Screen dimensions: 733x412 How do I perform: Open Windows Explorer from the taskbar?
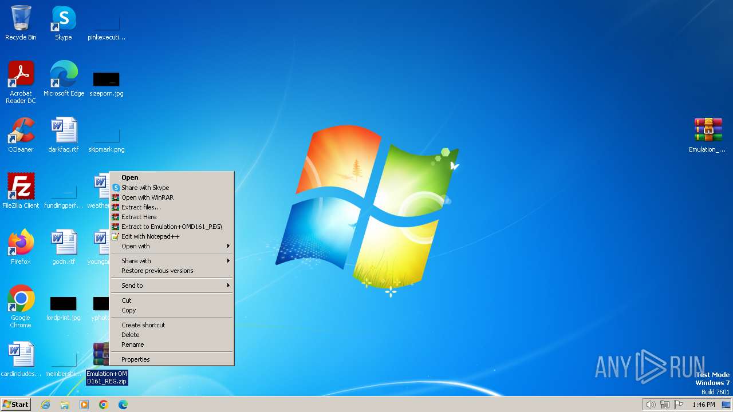tap(65, 405)
